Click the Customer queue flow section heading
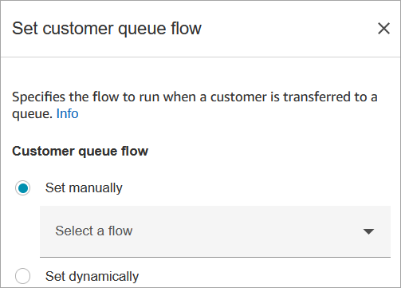 point(80,152)
